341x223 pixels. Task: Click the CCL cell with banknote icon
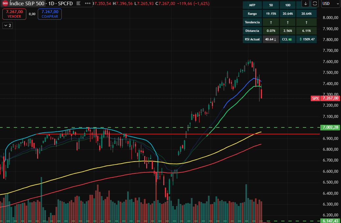(x=288, y=39)
